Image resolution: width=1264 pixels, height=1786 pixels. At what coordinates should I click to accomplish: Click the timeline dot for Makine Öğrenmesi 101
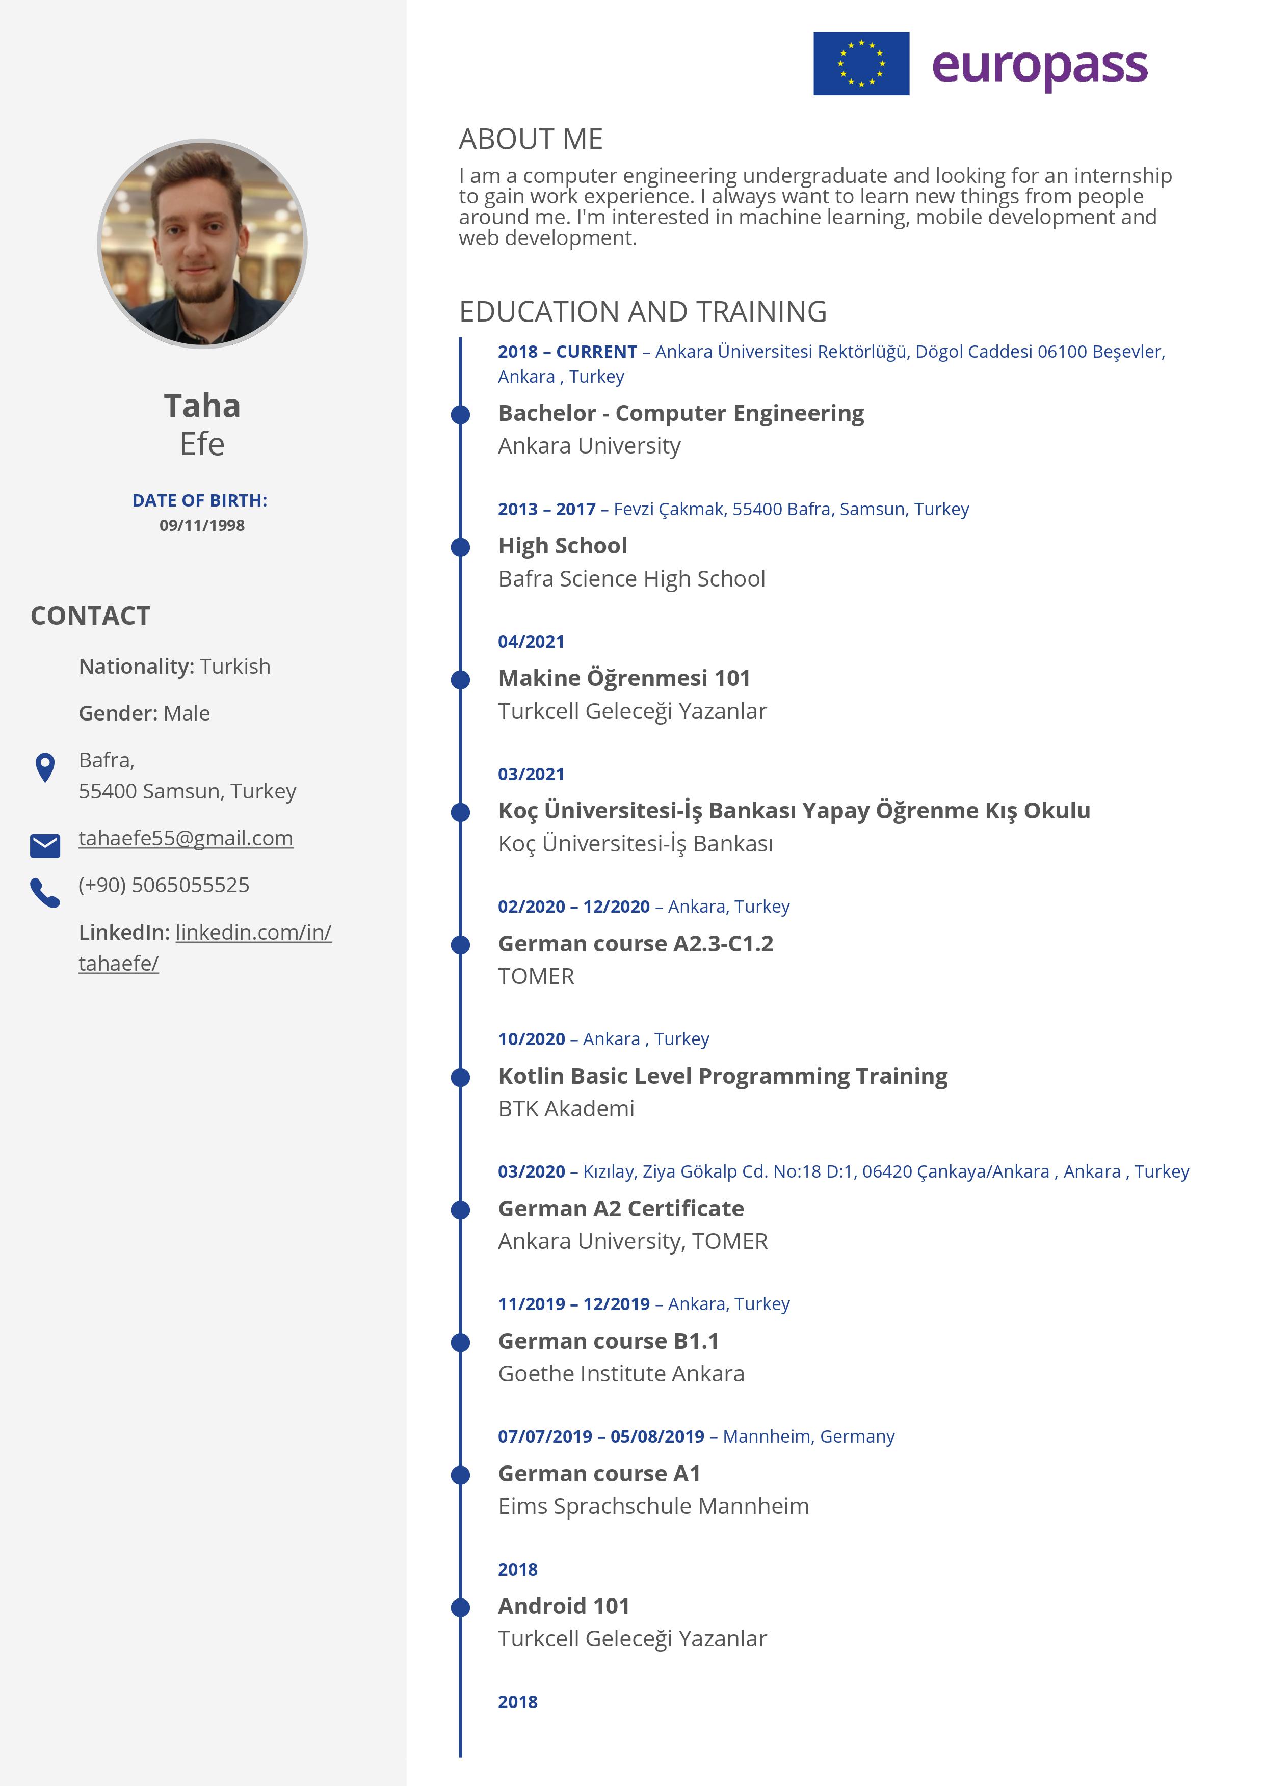(x=461, y=679)
